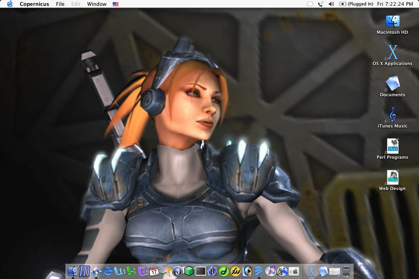The height and width of the screenshot is (279, 419).
Task: Launch Microsoft Excel from the dock
Action: 131,271
